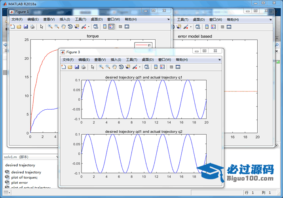Select Data Cursor tool in Figure 3
The height and width of the screenshot is (198, 283).
coord(128,67)
